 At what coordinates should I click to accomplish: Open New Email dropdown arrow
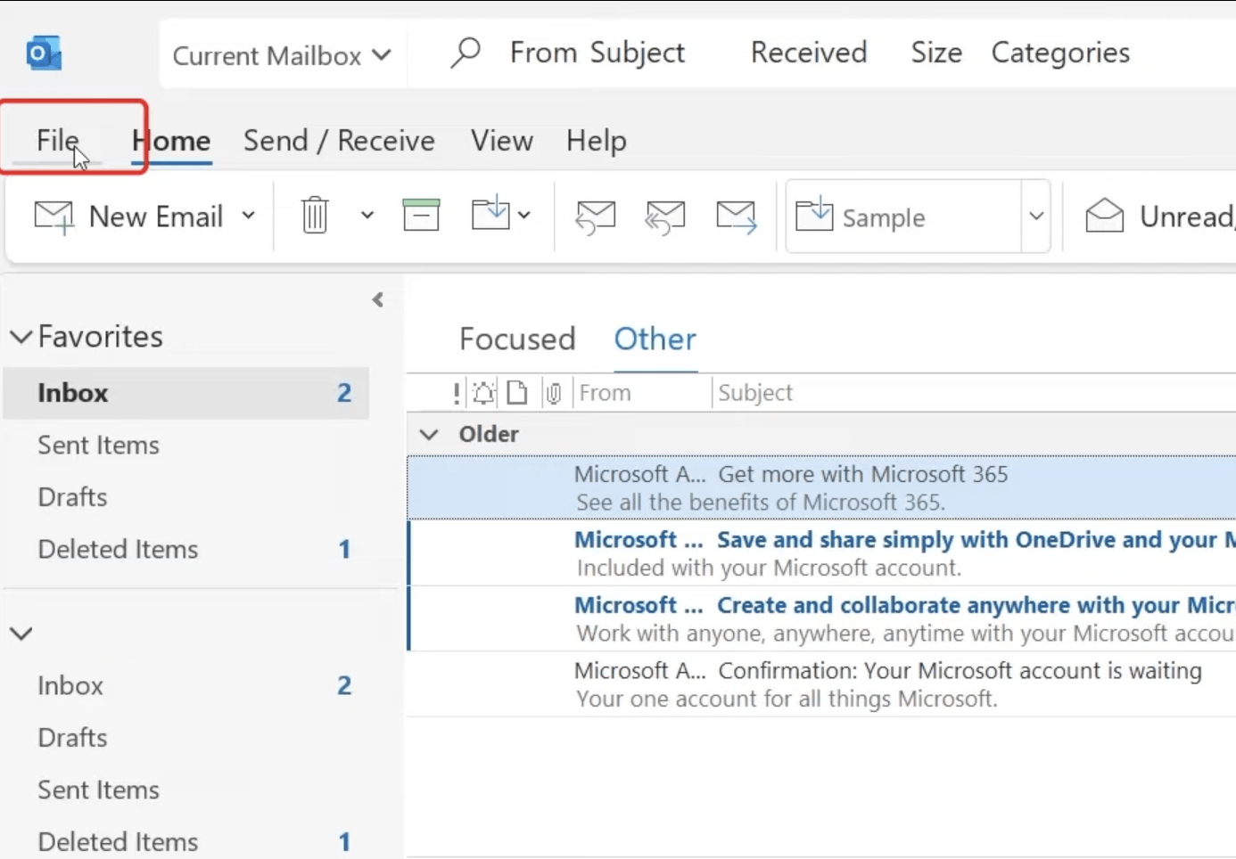coord(249,216)
